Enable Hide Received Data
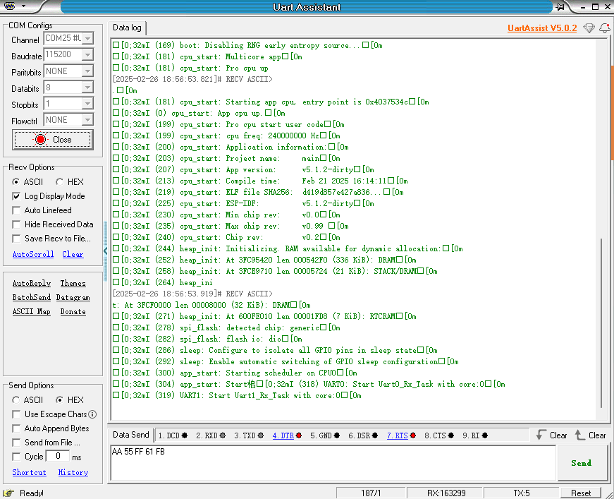614x499 pixels. click(x=16, y=224)
